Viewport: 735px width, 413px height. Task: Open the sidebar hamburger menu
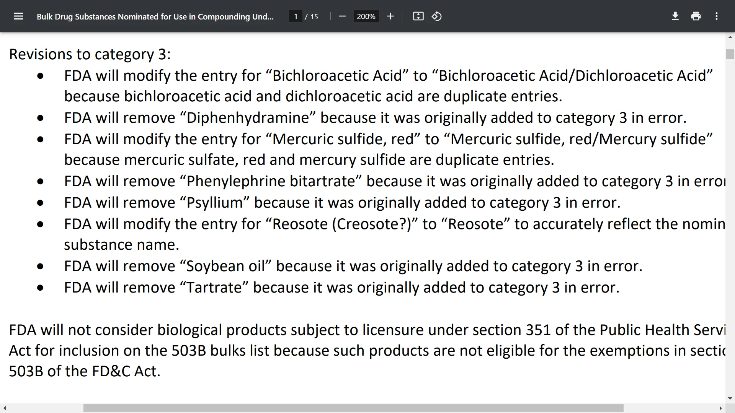point(18,16)
